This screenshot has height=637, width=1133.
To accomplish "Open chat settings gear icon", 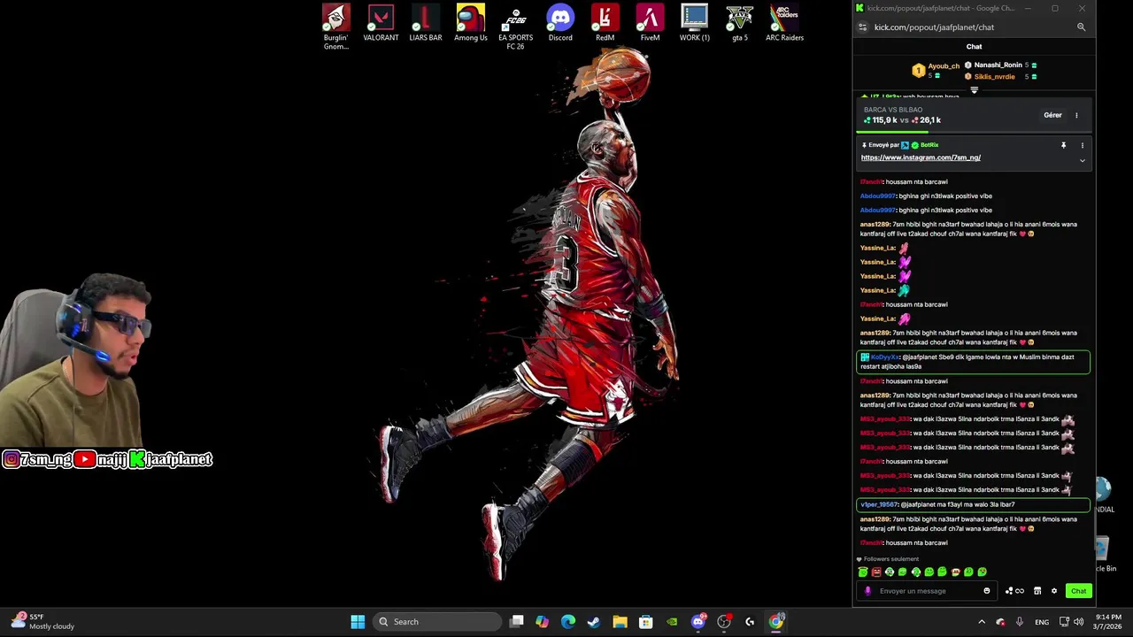I will (x=1053, y=591).
